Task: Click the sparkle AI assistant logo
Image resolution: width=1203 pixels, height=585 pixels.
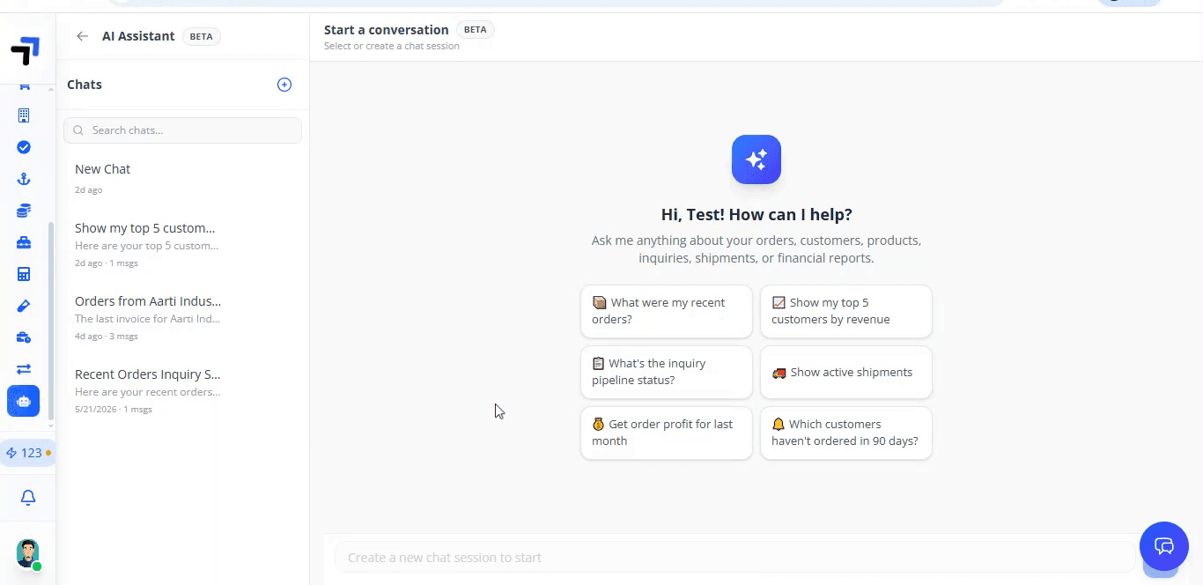Action: click(756, 159)
